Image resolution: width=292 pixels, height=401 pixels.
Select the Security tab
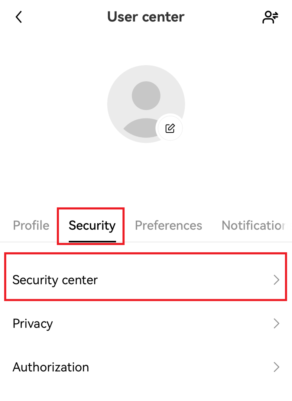point(92,225)
